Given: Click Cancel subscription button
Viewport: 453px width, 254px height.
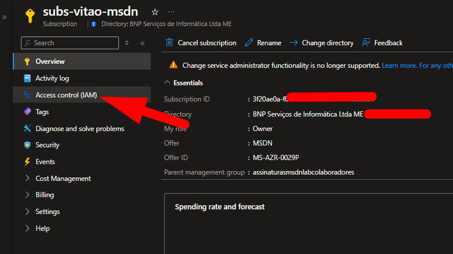Looking at the screenshot, I should pos(201,43).
